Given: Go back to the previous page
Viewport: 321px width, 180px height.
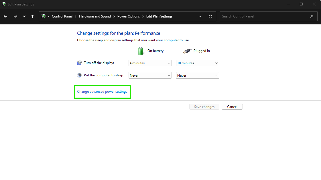Looking at the screenshot, I should [x=5, y=16].
